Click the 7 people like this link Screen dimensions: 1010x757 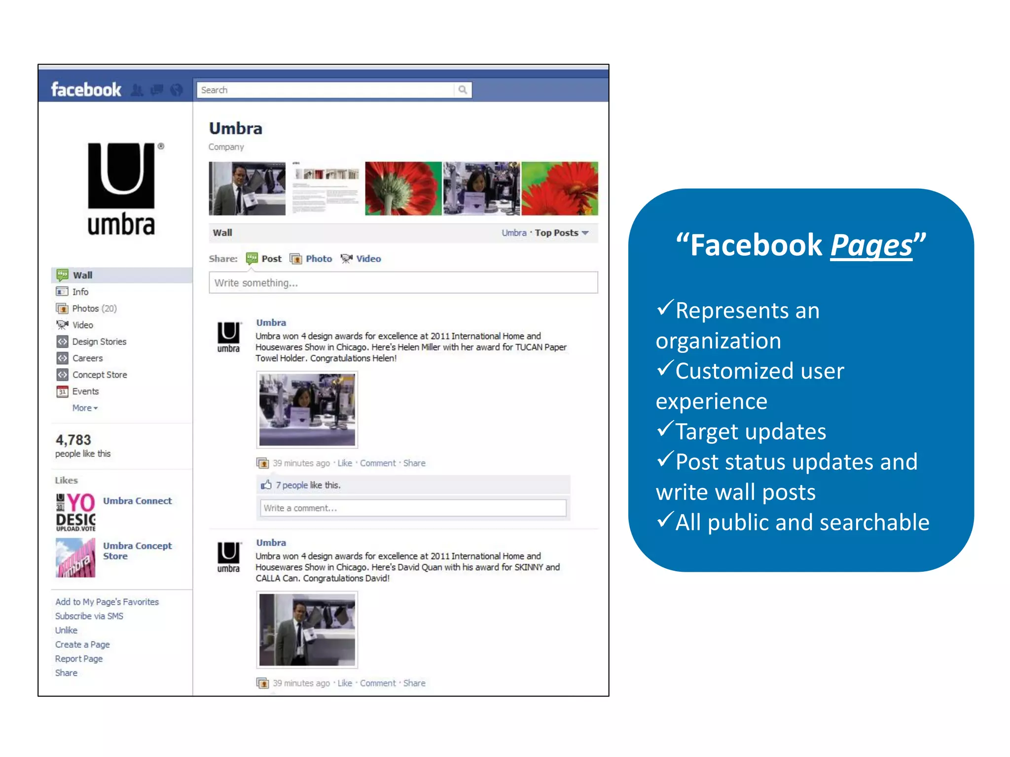291,485
